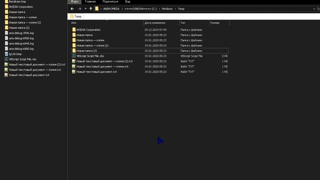Refresh the Temp folder view
This screenshot has height=180, width=320.
click(x=318, y=9)
